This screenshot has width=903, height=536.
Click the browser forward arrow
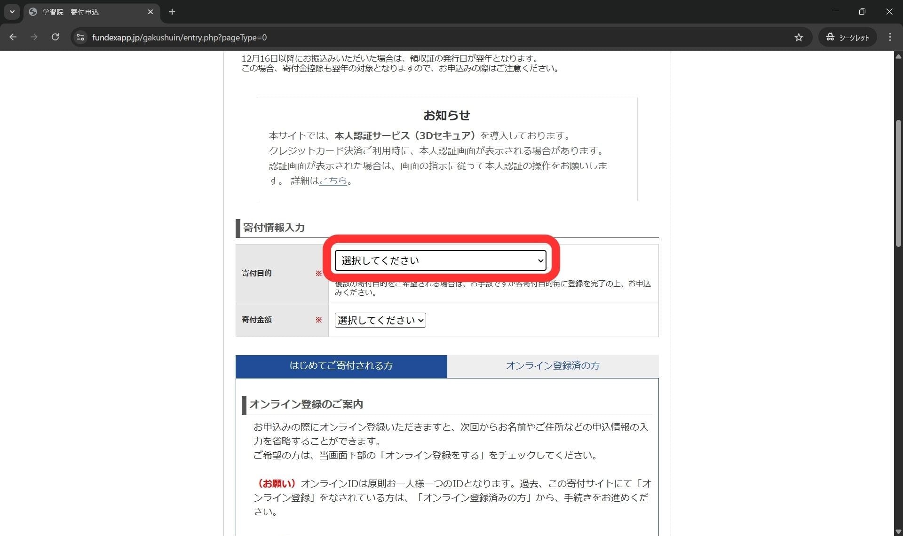click(34, 37)
